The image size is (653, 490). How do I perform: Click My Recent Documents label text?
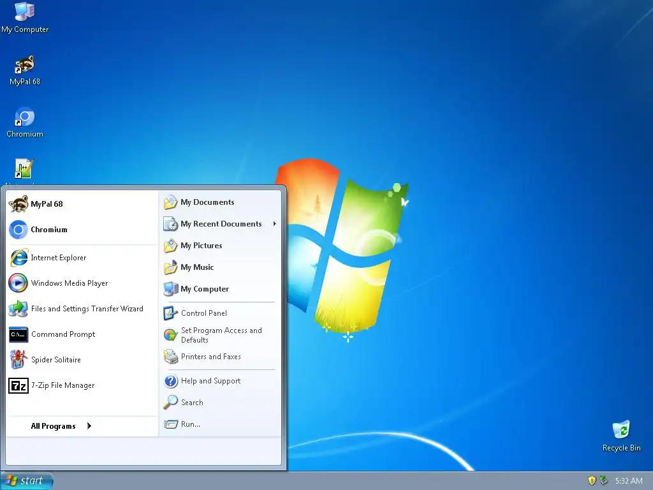221,224
